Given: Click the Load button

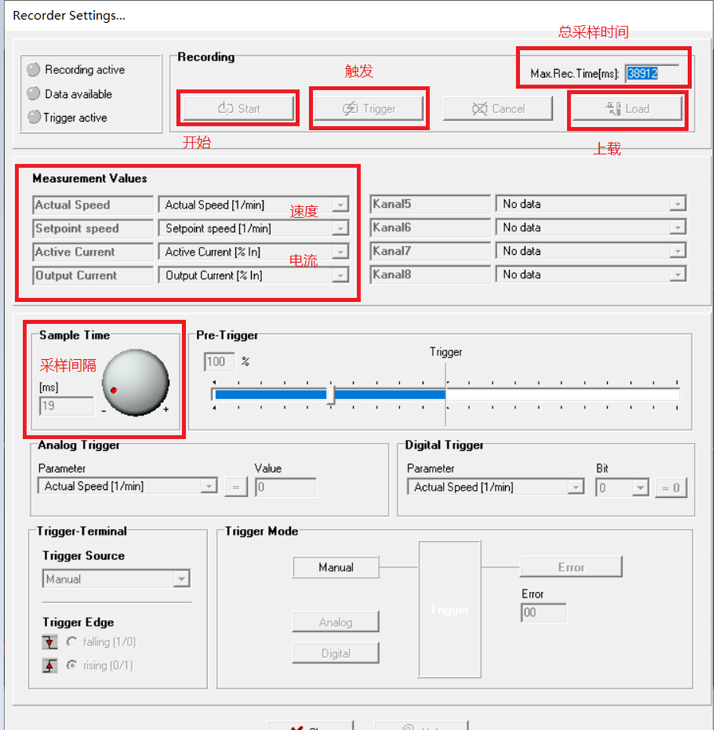Looking at the screenshot, I should coord(627,109).
